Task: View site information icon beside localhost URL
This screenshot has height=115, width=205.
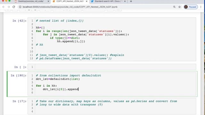Action: (20, 7)
